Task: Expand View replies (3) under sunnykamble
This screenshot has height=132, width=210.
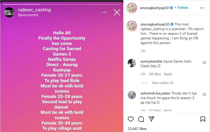Action: (x=162, y=83)
